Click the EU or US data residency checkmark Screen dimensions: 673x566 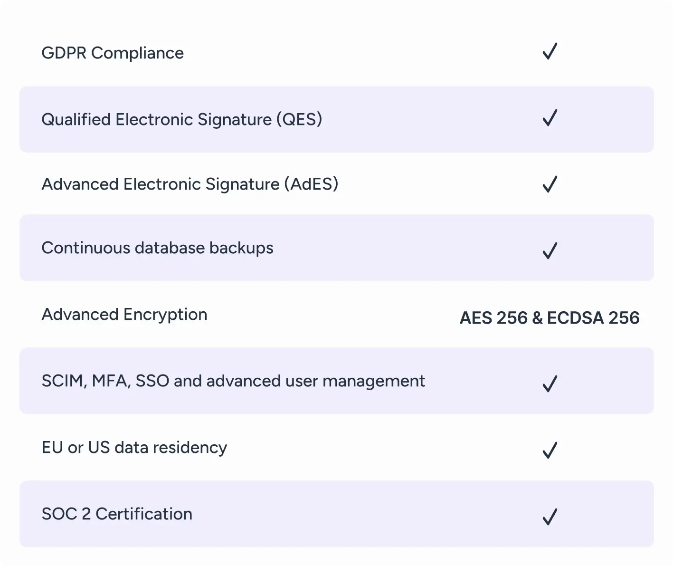[x=550, y=450]
